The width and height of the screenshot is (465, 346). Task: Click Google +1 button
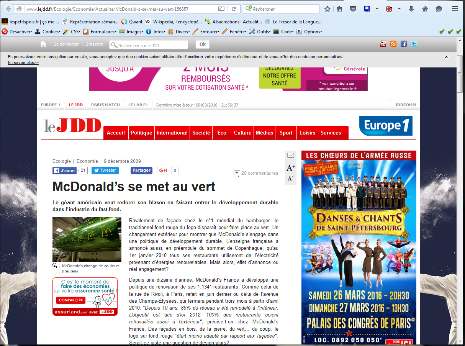[164, 171]
